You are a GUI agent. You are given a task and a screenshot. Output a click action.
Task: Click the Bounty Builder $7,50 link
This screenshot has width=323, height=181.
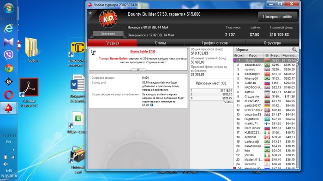(x=143, y=52)
